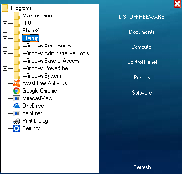This screenshot has width=182, height=174.
Task: Click the MiracastView app icon
Action: coord(16,98)
